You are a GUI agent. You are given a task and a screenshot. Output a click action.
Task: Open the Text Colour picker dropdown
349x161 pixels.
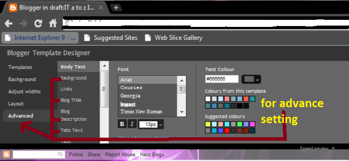click(x=251, y=79)
